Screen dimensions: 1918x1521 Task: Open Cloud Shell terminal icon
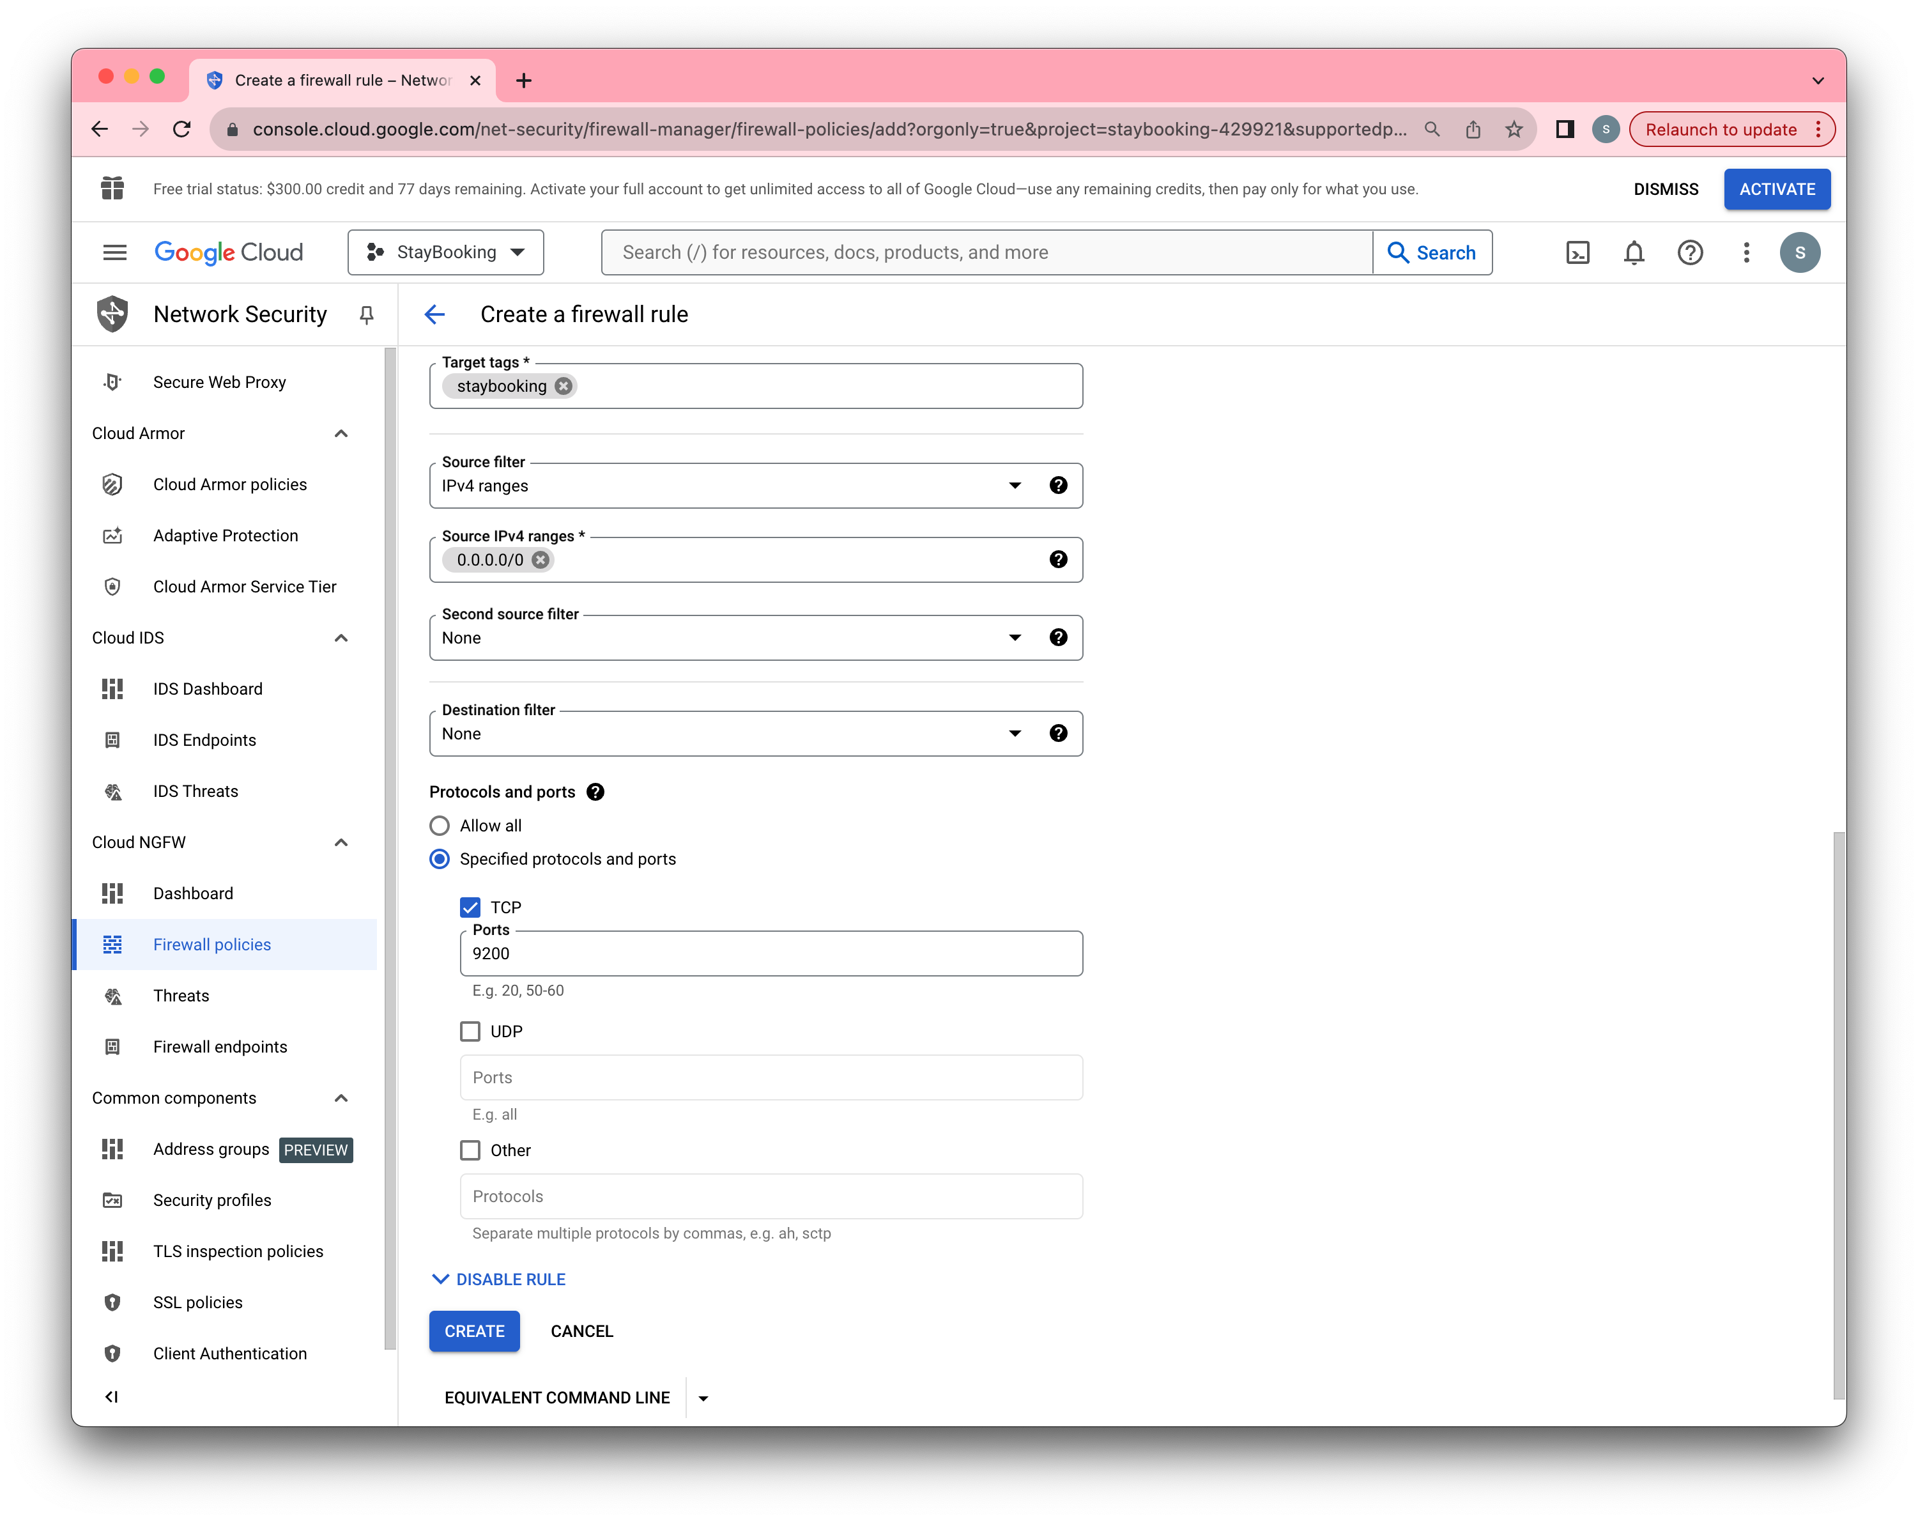pos(1577,253)
